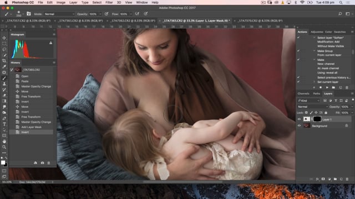Click the search icon in options bar
The width and height of the screenshot is (355, 199).
click(x=340, y=14)
